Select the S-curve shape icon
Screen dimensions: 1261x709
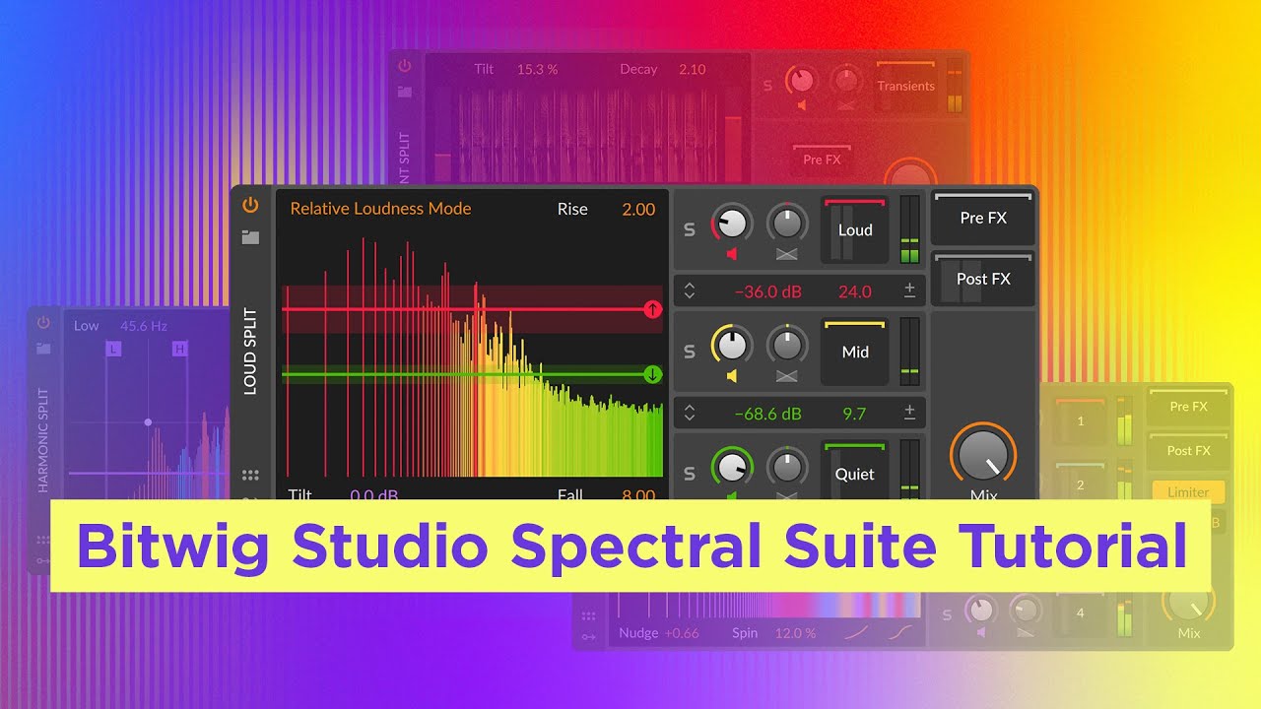tap(898, 633)
